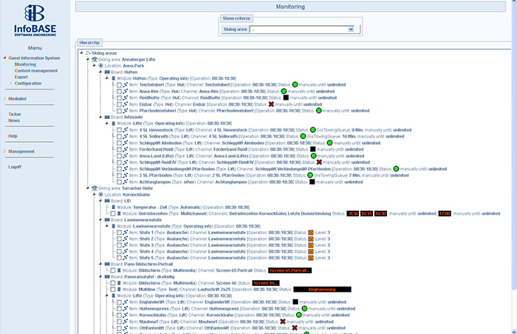Check the Screen 65 Portrait module checkbox

tap(113, 270)
